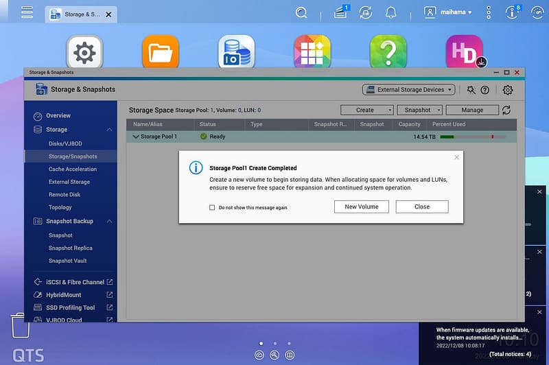Launch File Station orange folder icon
Screen dimensions: 549x365
(x=161, y=53)
